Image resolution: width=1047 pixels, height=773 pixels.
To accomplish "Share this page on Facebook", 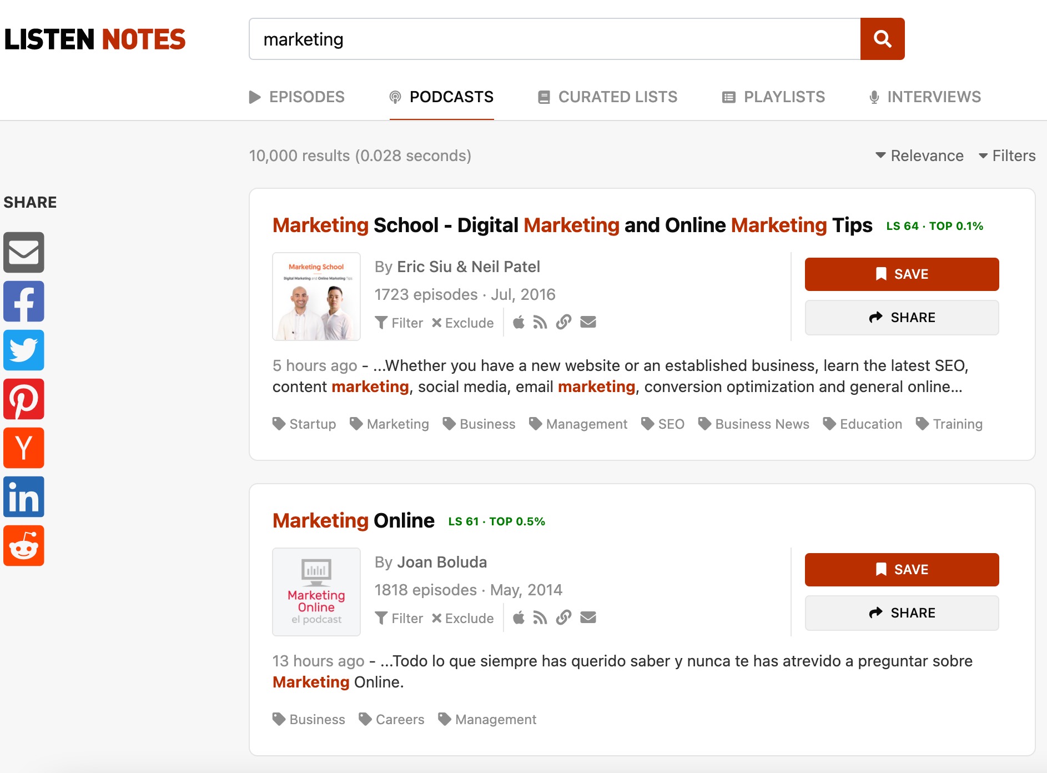I will pyautogui.click(x=24, y=302).
